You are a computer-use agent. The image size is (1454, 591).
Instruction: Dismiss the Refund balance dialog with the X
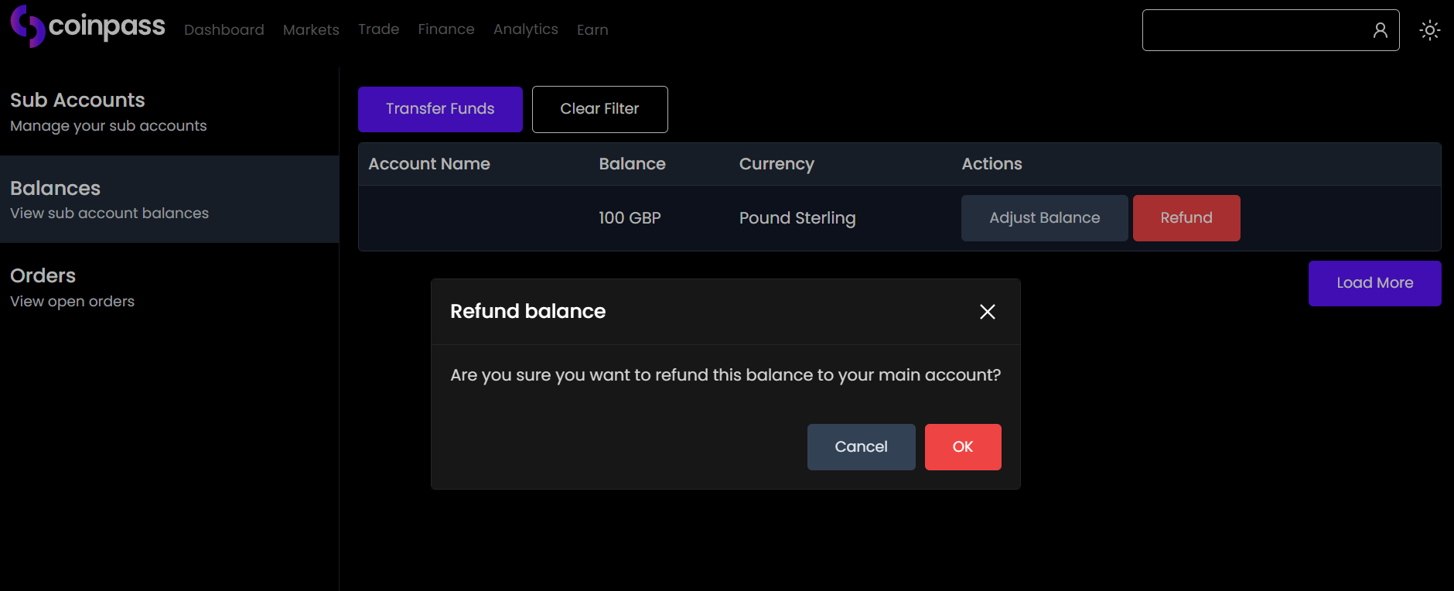(987, 312)
